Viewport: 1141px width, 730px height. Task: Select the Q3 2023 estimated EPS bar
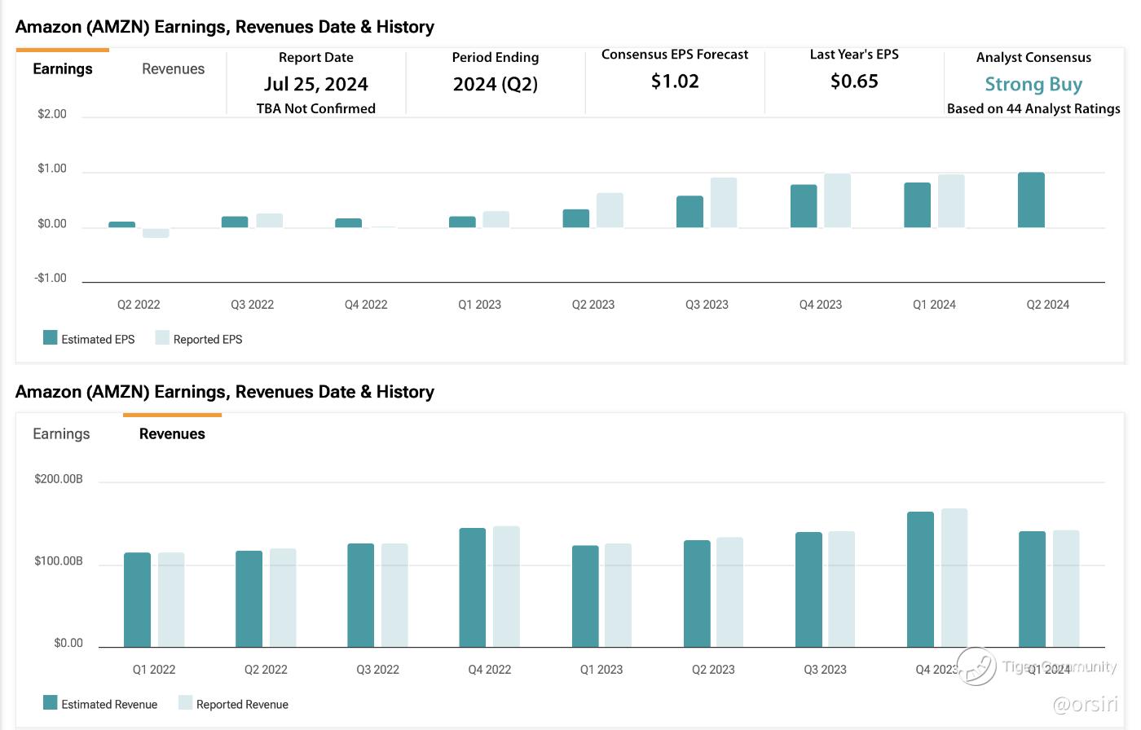click(x=689, y=211)
